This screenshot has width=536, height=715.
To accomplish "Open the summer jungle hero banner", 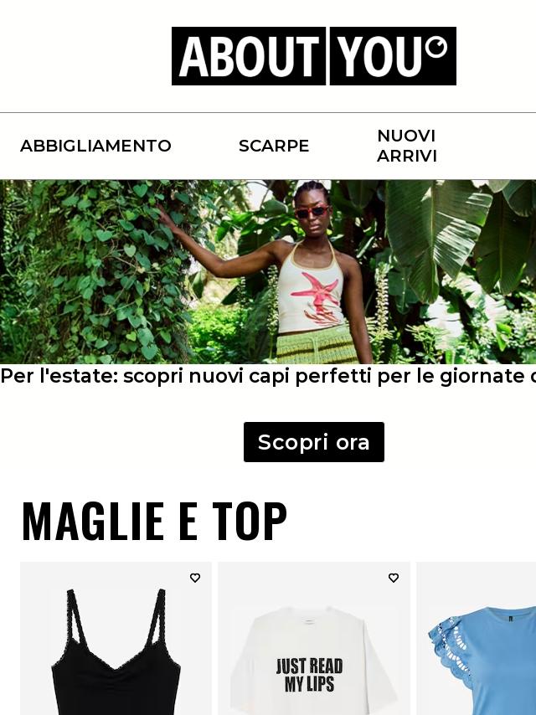I will click(x=268, y=272).
